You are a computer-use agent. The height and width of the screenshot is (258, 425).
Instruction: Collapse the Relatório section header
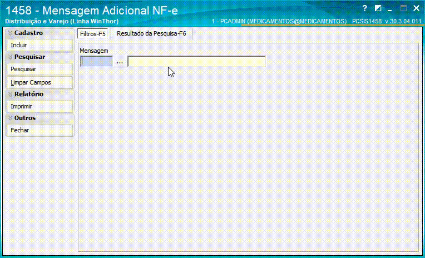click(40, 95)
